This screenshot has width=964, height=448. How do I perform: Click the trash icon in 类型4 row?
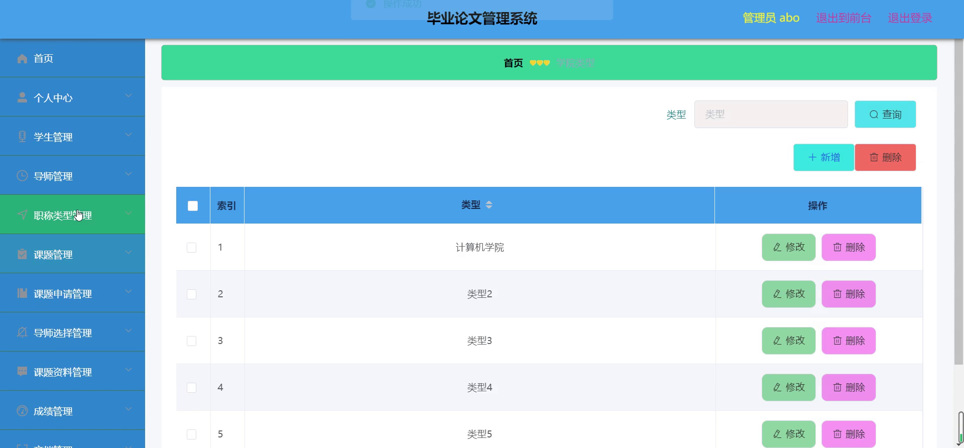pos(837,387)
